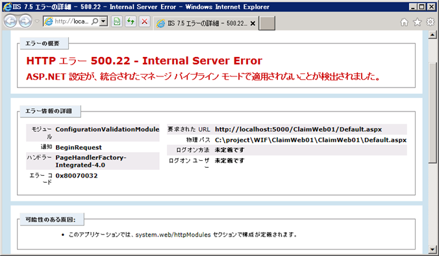The width and height of the screenshot is (439, 256).
Task: Click the requested URL http://localhost:5000/ClaimWeb01/Default.aspx
Action: tap(299, 129)
